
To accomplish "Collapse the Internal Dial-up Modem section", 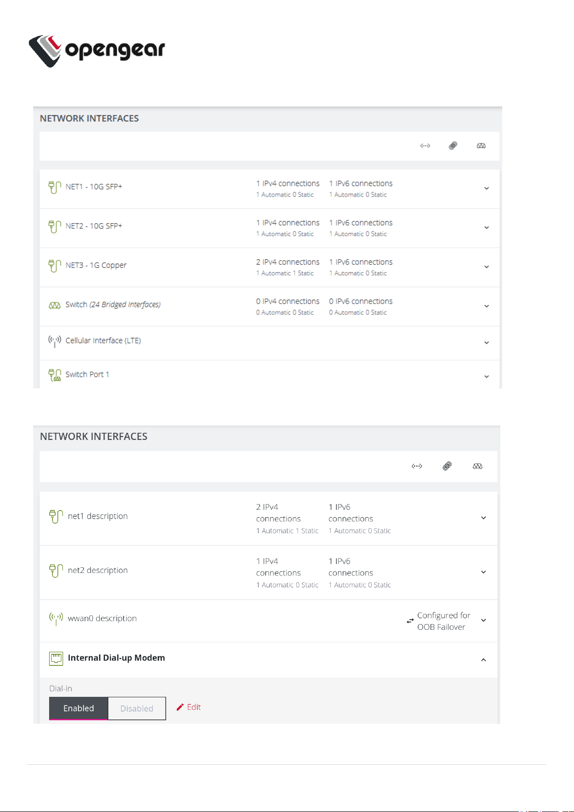I will (483, 660).
